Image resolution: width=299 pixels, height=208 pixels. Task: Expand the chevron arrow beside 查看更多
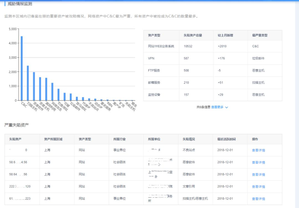pyautogui.click(x=227, y=108)
